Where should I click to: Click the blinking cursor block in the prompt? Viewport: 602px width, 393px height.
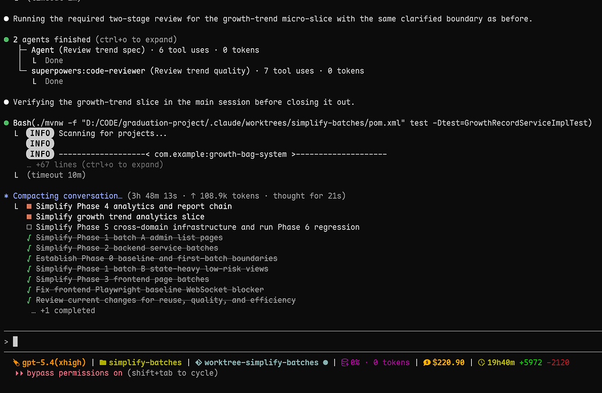[15, 342]
